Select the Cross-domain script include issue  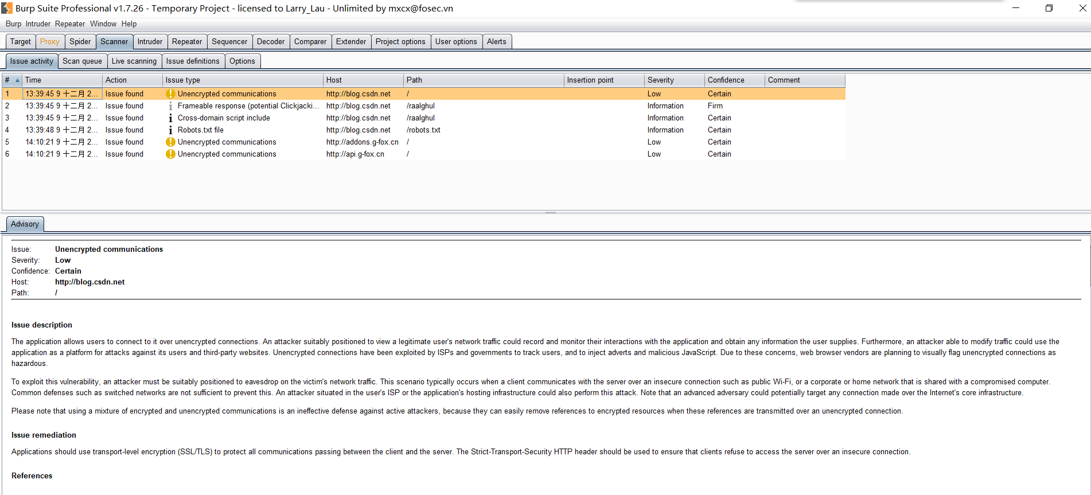[424, 118]
